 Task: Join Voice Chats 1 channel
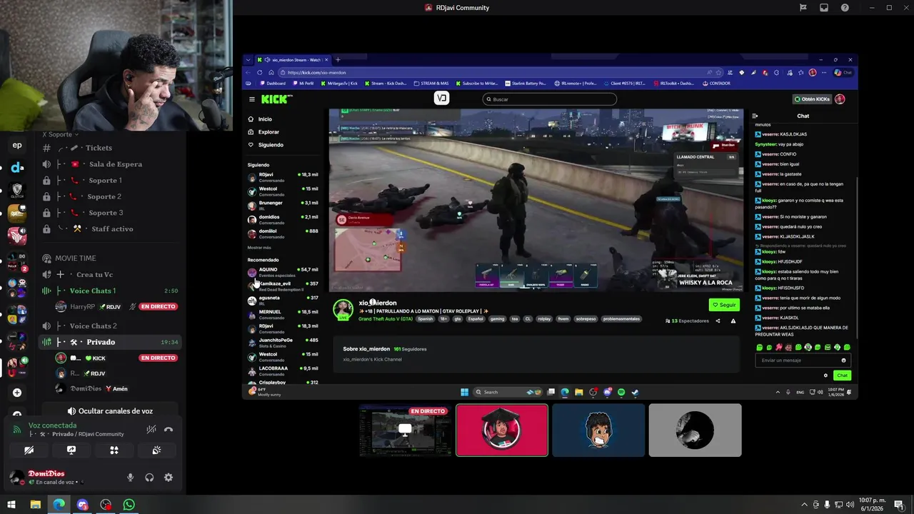109,291
